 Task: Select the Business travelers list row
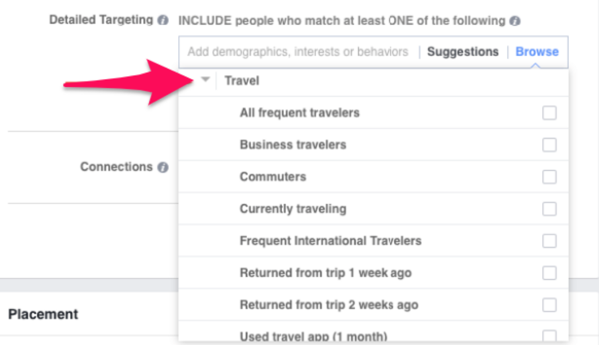pyautogui.click(x=373, y=145)
